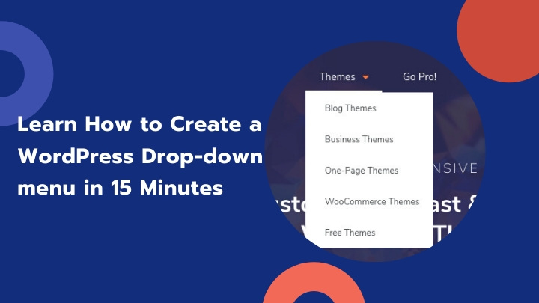
Task: Open the Go Pro! menu link
Action: tap(419, 76)
